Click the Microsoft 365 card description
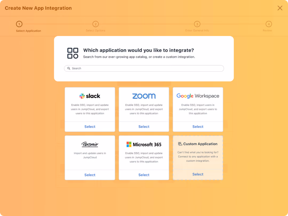The image size is (288, 216). click(x=144, y=157)
